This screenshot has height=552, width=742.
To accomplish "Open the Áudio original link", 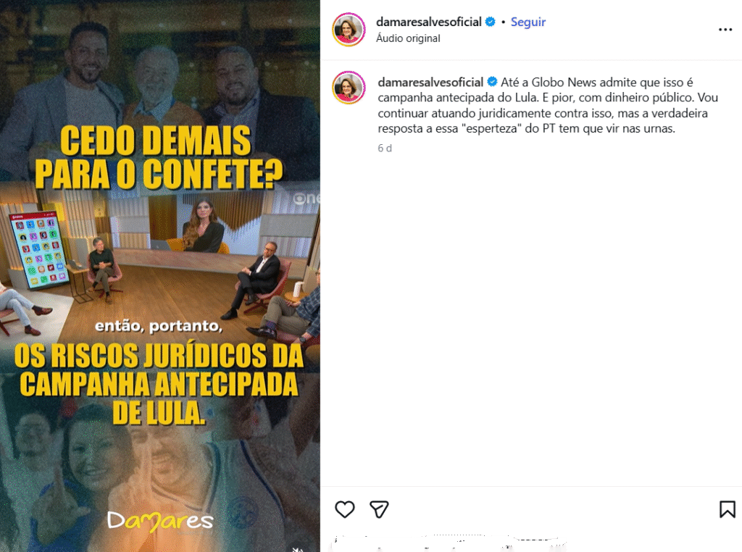I will click(408, 38).
